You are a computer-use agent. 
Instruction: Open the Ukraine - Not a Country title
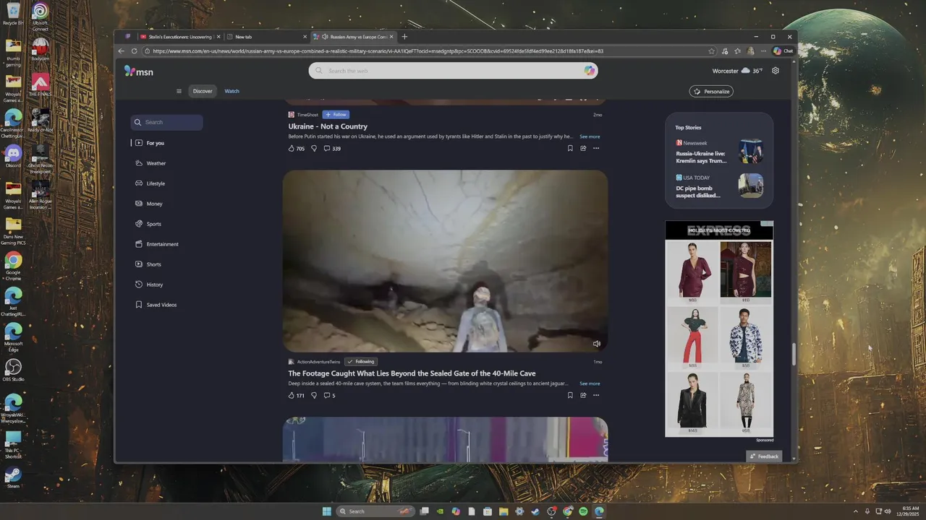328,126
